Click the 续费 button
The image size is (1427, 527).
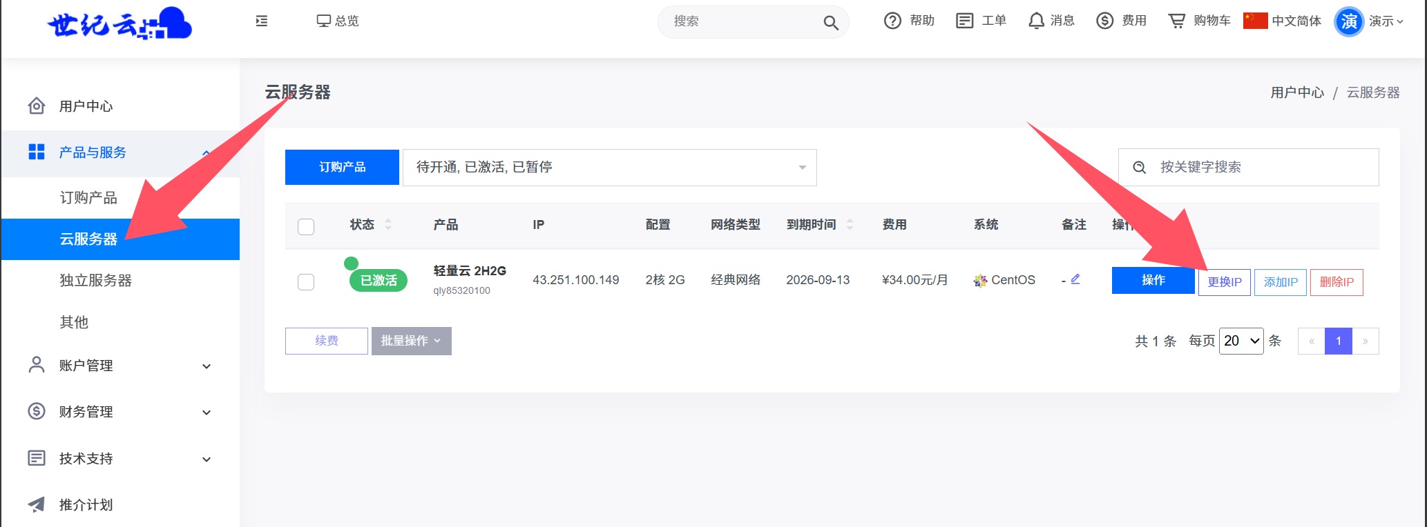(327, 341)
